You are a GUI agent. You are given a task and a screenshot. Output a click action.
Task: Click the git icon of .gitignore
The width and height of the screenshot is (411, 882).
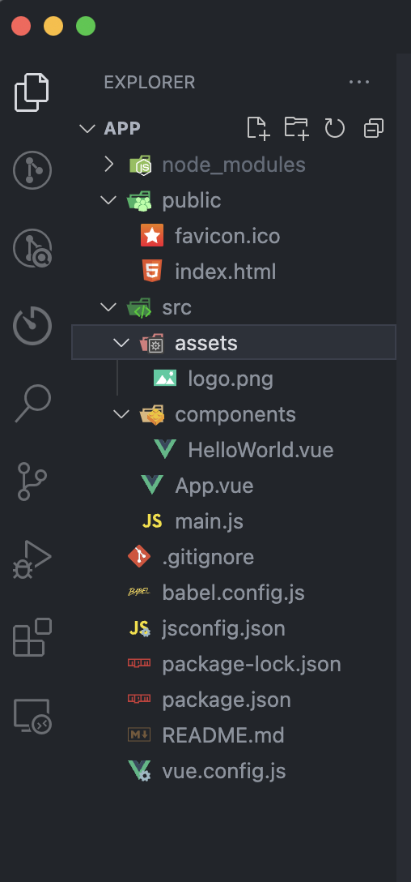coord(139,557)
